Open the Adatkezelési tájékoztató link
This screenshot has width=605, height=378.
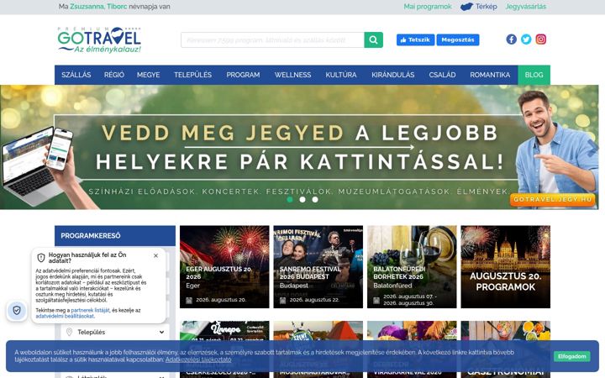198,360
